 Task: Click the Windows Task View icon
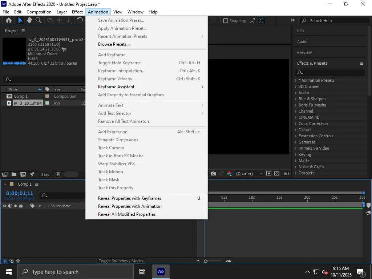[142, 272]
